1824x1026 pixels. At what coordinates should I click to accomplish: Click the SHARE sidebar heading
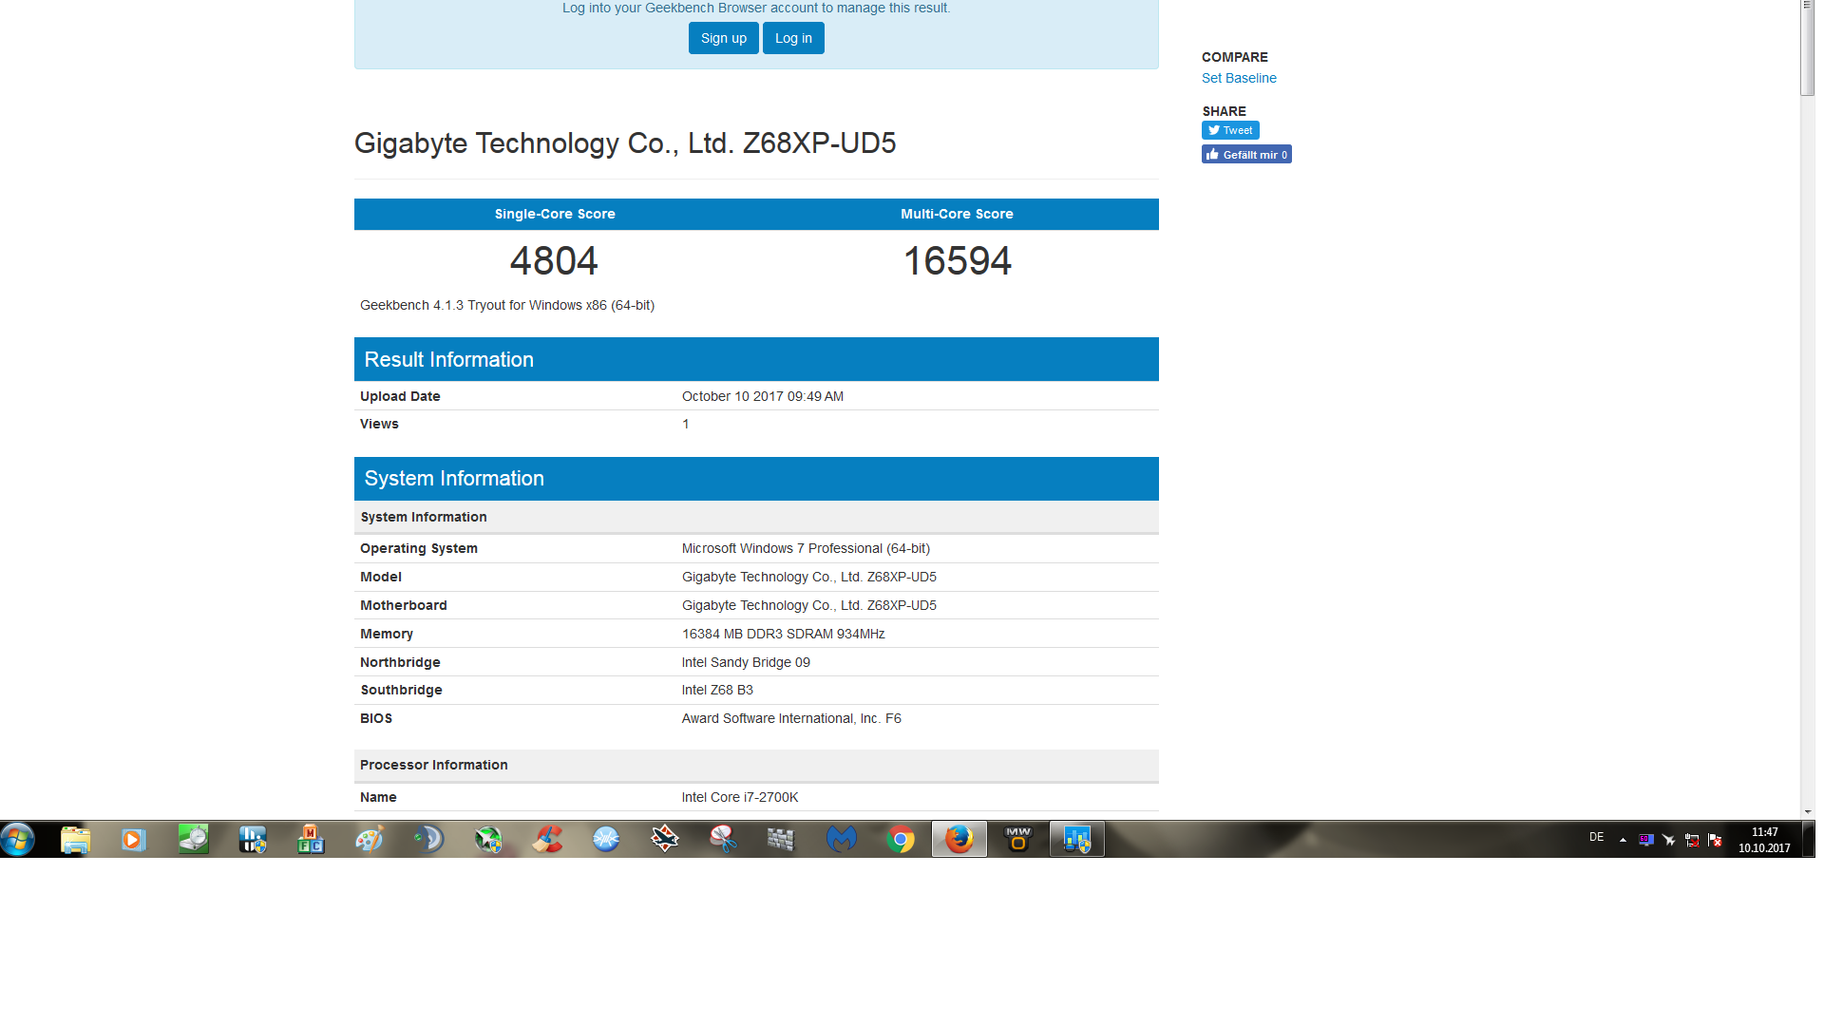click(1224, 111)
